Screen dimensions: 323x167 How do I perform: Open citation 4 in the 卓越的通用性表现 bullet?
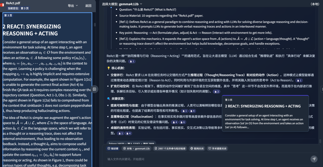pyautogui.click(x=128, y=133)
